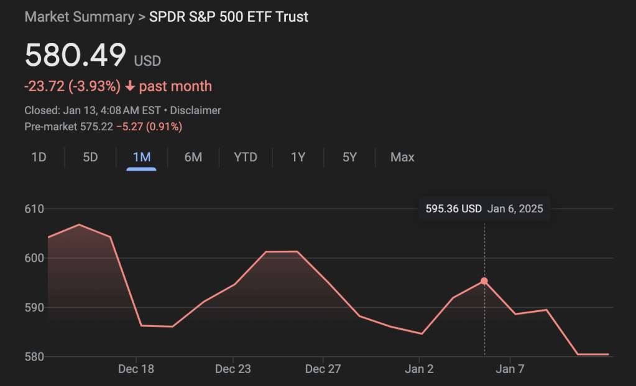Screen dimensions: 636x386
Task: Select the 1Y range tab
Action: tap(298, 157)
